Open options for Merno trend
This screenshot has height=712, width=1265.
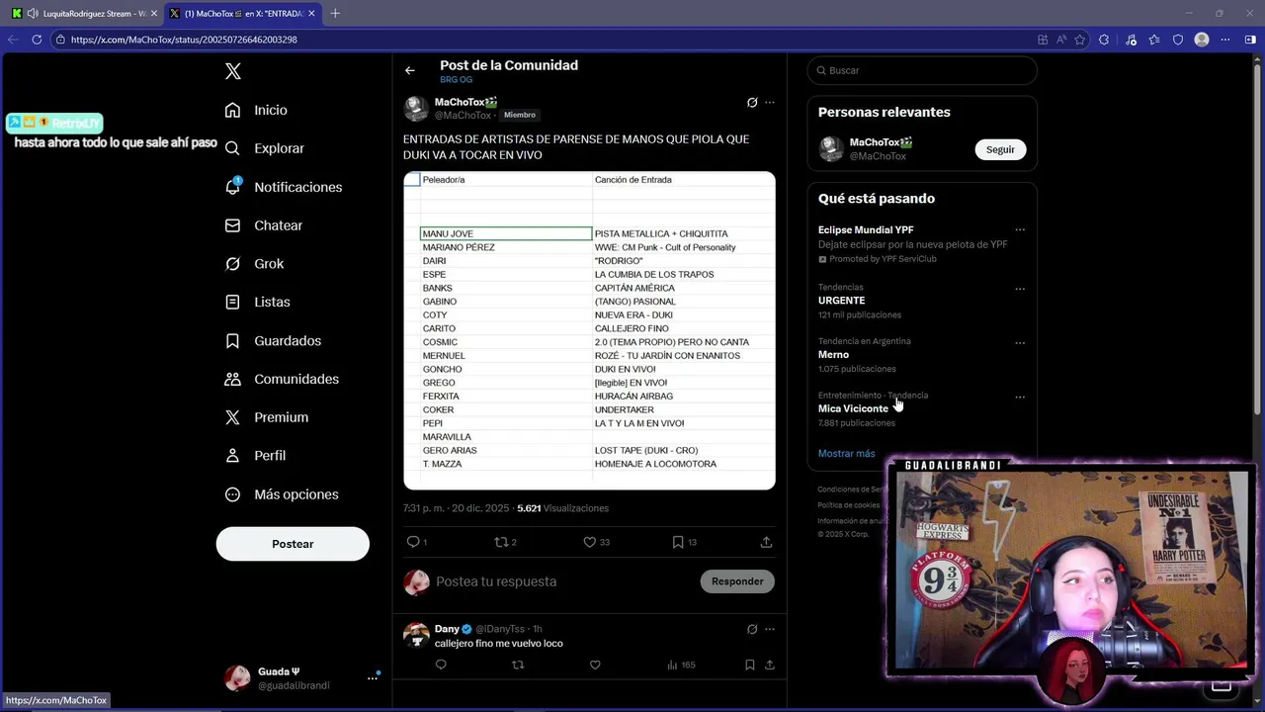(1020, 343)
